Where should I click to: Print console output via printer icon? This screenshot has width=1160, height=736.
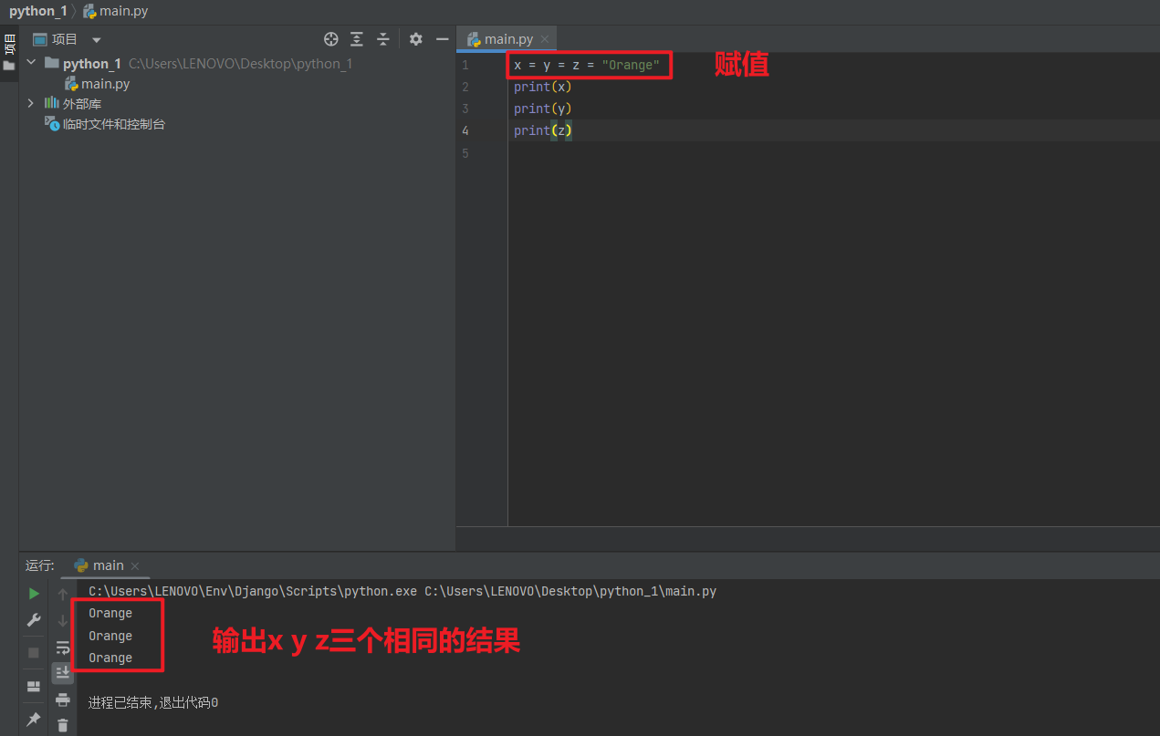62,698
